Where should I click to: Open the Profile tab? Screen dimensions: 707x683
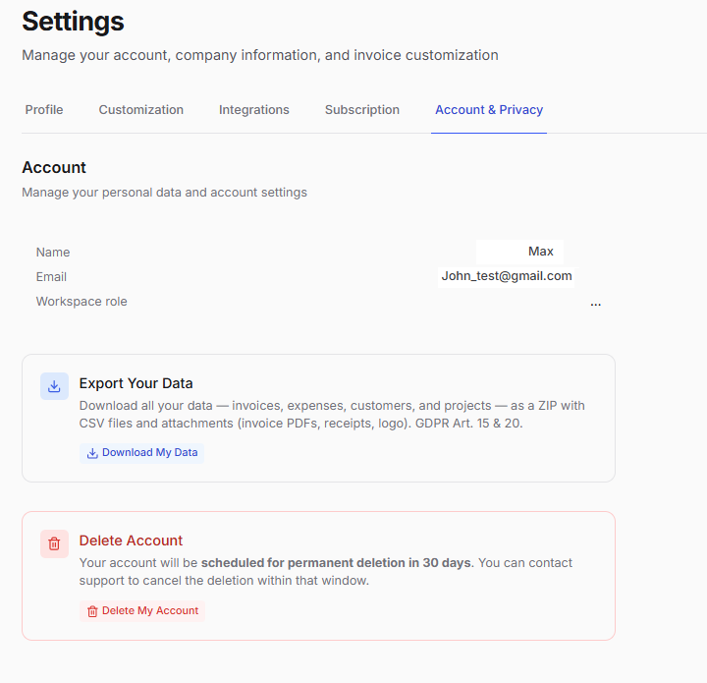tap(44, 110)
